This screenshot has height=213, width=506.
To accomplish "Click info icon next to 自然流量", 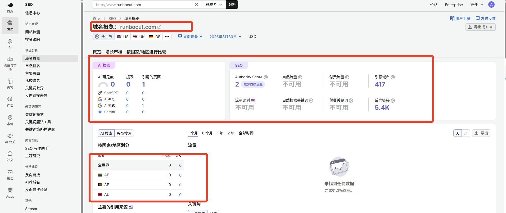I will (300, 77).
